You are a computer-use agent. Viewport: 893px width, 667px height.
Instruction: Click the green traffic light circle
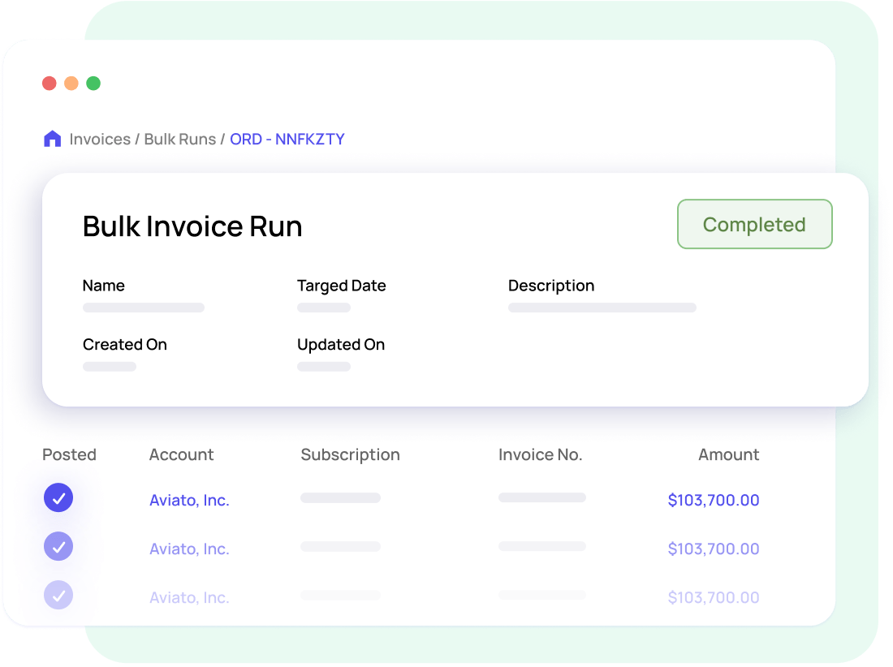tap(94, 83)
